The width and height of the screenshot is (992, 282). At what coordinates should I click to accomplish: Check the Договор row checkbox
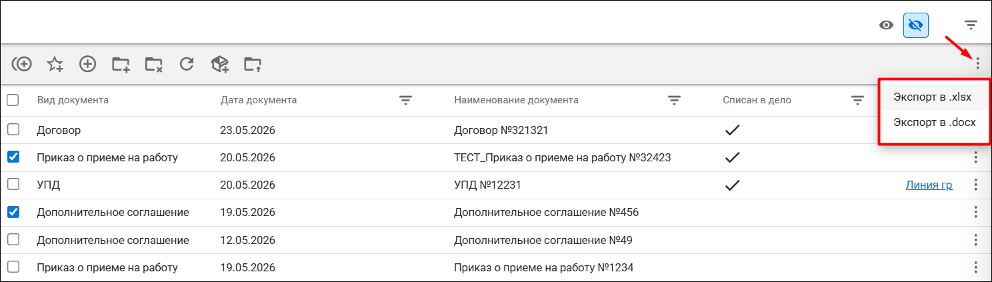13,129
